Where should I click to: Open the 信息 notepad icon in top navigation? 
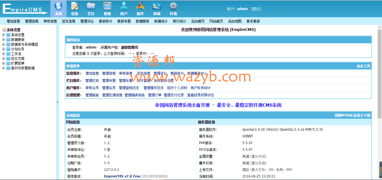(75, 6)
